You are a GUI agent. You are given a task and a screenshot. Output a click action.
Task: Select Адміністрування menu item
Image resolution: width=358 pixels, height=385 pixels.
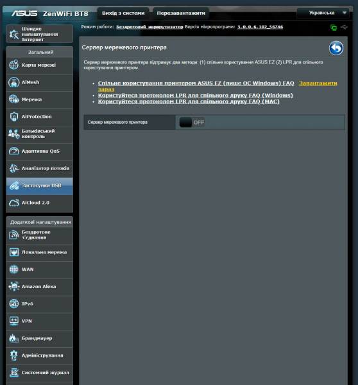pyautogui.click(x=40, y=355)
